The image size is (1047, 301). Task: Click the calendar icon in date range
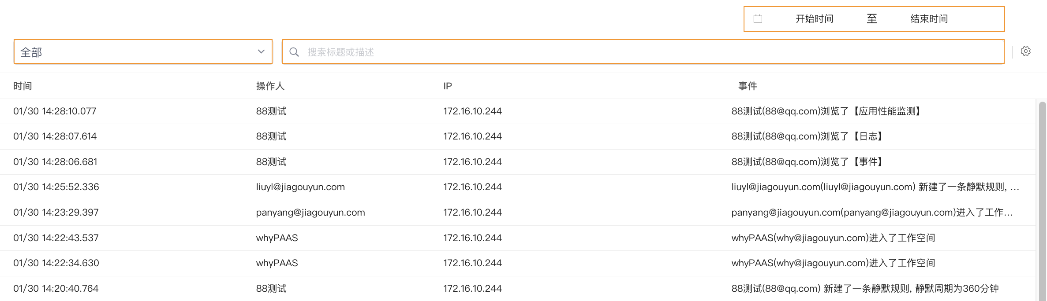(758, 19)
